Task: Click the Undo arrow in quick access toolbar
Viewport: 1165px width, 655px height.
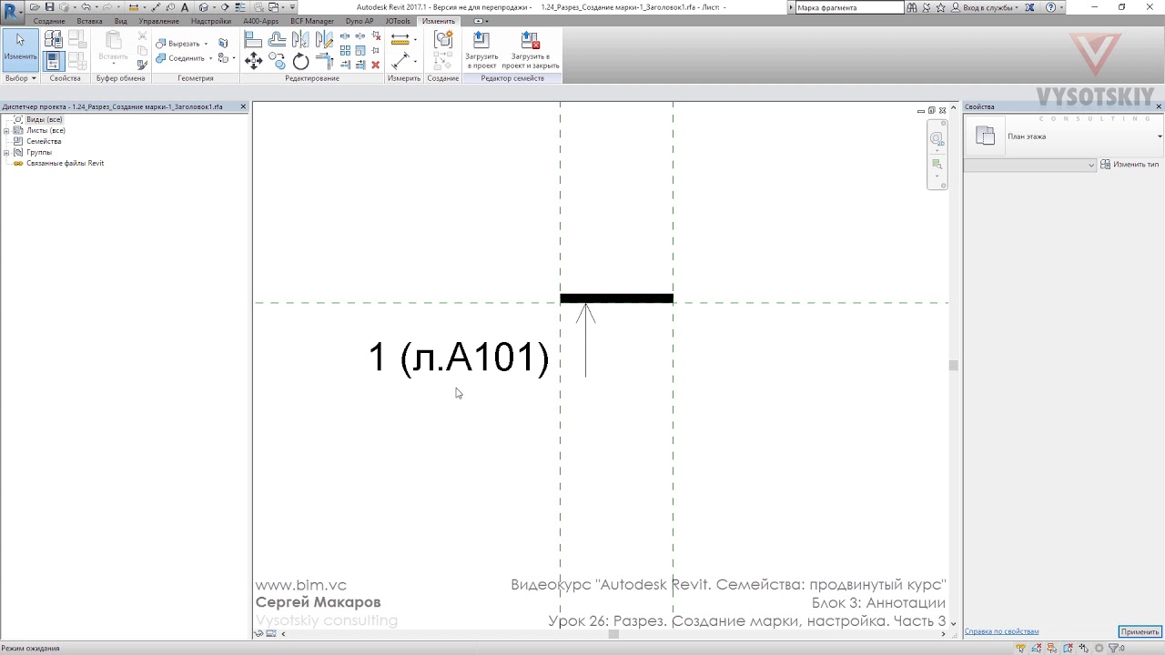Action: coord(86,7)
